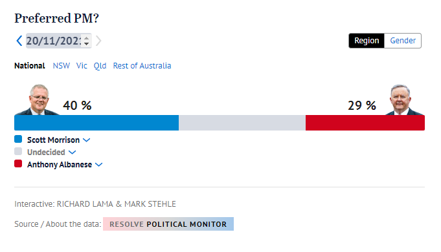Click the blue Scott Morrison legend swatch
The height and width of the screenshot is (252, 441).
click(18, 139)
